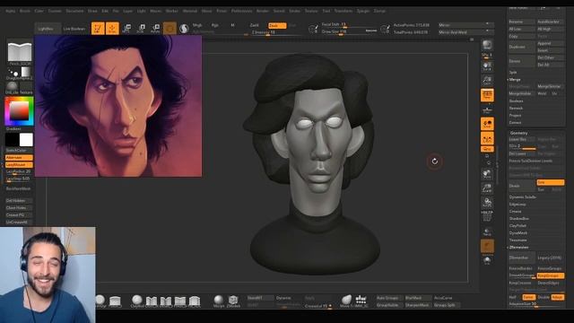
Task: Expand the Dynamic Subdiv section
Action: point(522,197)
